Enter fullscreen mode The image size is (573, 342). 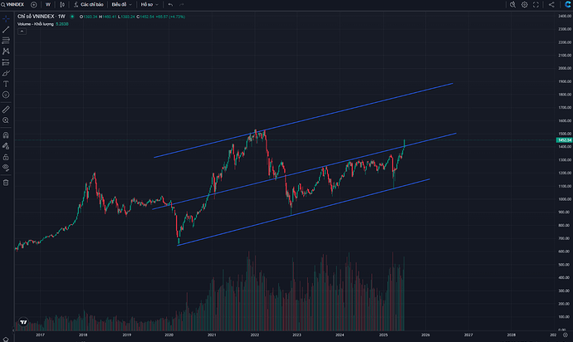point(536,4)
